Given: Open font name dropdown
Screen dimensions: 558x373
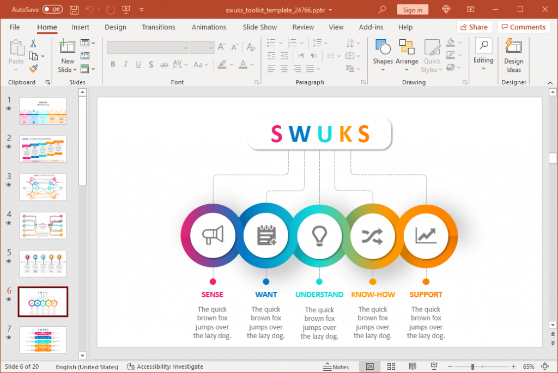Looking at the screenshot, I should (185, 48).
